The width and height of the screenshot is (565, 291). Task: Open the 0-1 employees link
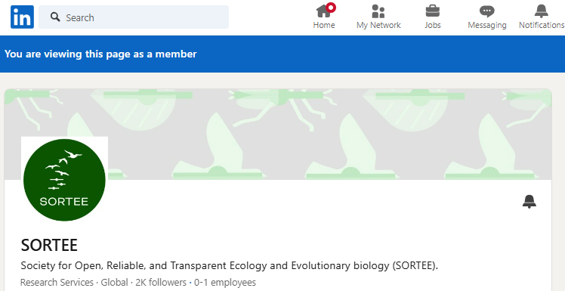(x=225, y=283)
